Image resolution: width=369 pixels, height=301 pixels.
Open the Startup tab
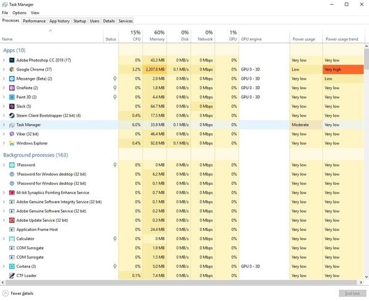point(80,21)
